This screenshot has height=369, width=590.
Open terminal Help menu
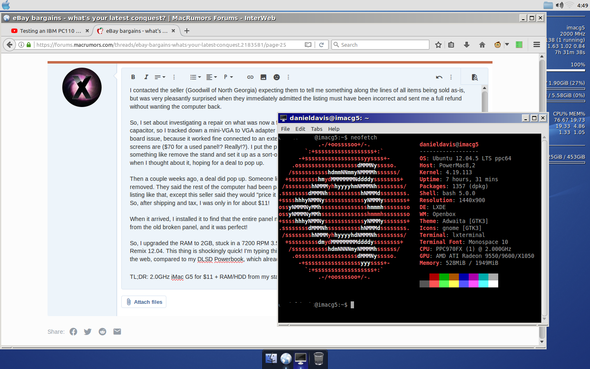tap(334, 129)
